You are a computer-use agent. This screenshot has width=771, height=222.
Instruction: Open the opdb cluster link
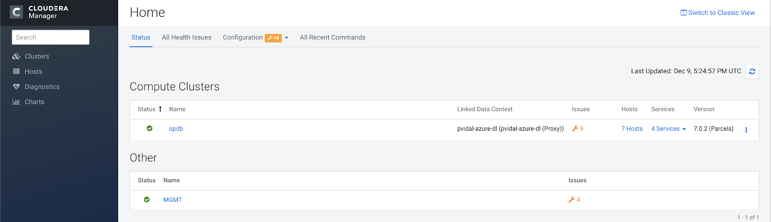point(176,129)
